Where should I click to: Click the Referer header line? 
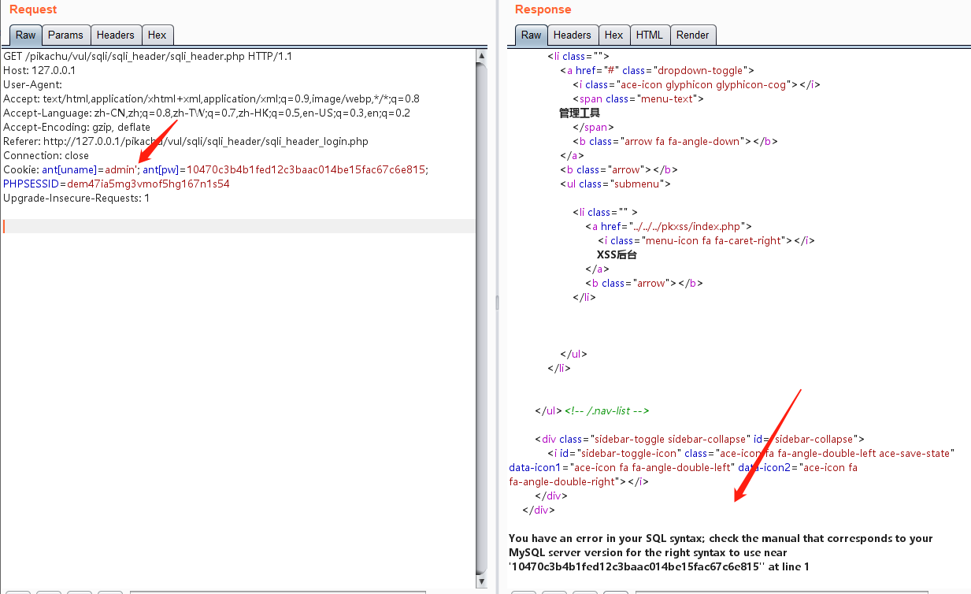coord(186,141)
